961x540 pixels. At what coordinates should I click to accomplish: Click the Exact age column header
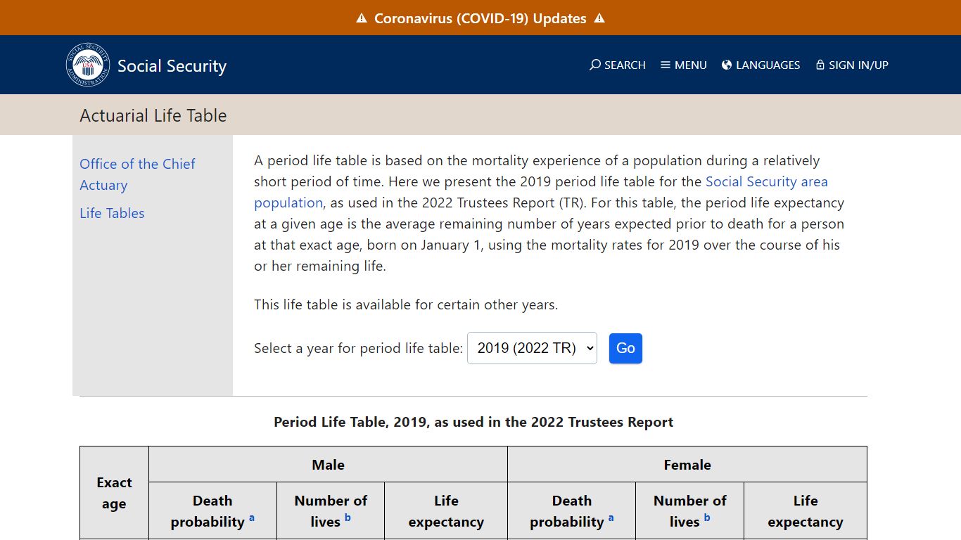click(x=114, y=493)
